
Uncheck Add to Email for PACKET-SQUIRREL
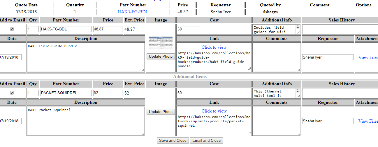(x=12, y=93)
